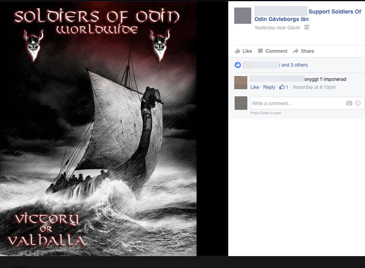
Task: Attach a photo with the camera icon
Action: [x=349, y=103]
